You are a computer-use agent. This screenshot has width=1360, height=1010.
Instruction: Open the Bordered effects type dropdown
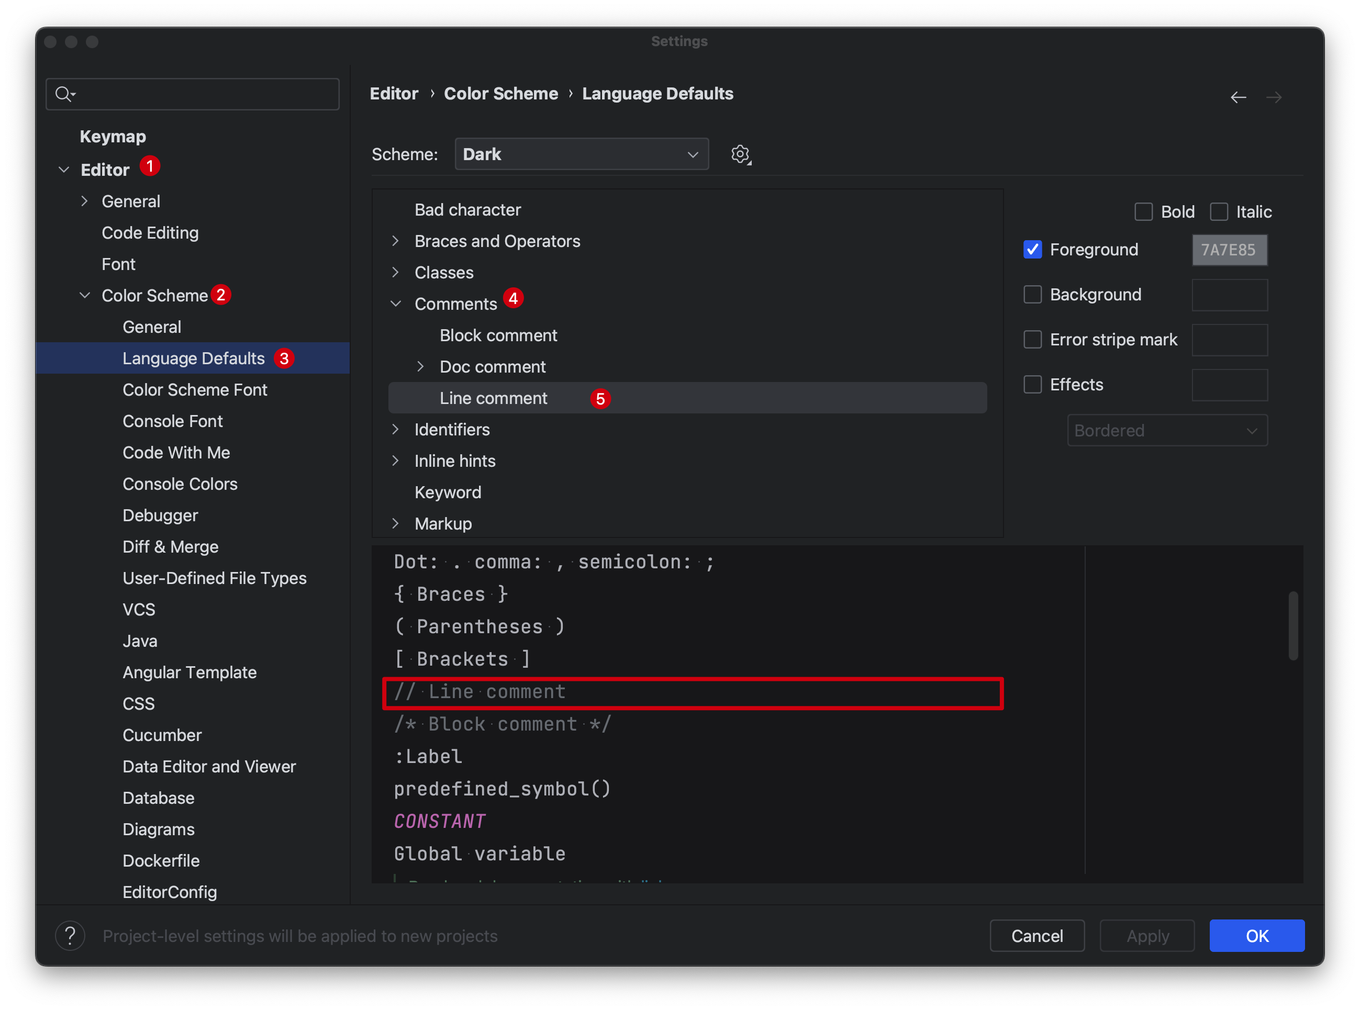tap(1167, 430)
